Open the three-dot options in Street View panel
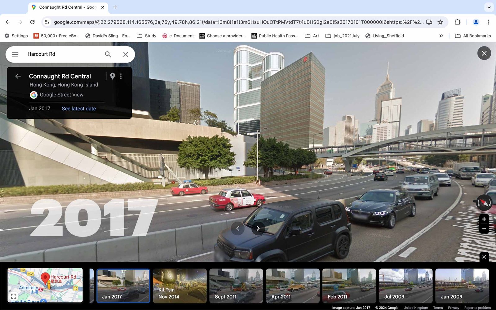This screenshot has width=496, height=310. click(121, 76)
